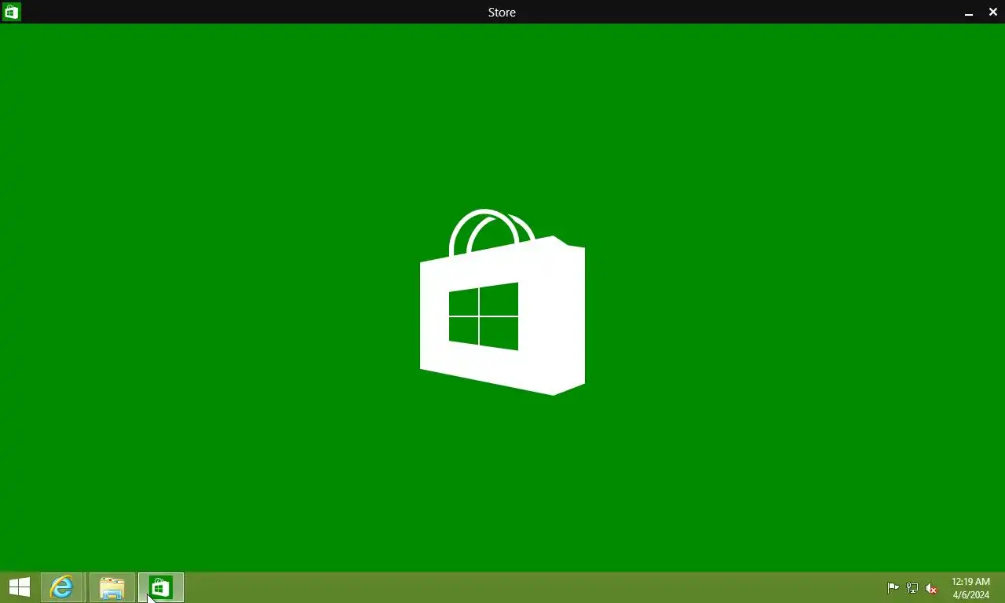Open the Windows Start button
Viewport: 1005px width, 603px height.
pyautogui.click(x=20, y=587)
